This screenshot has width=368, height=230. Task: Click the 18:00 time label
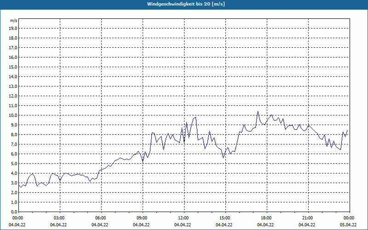[x=267, y=218]
